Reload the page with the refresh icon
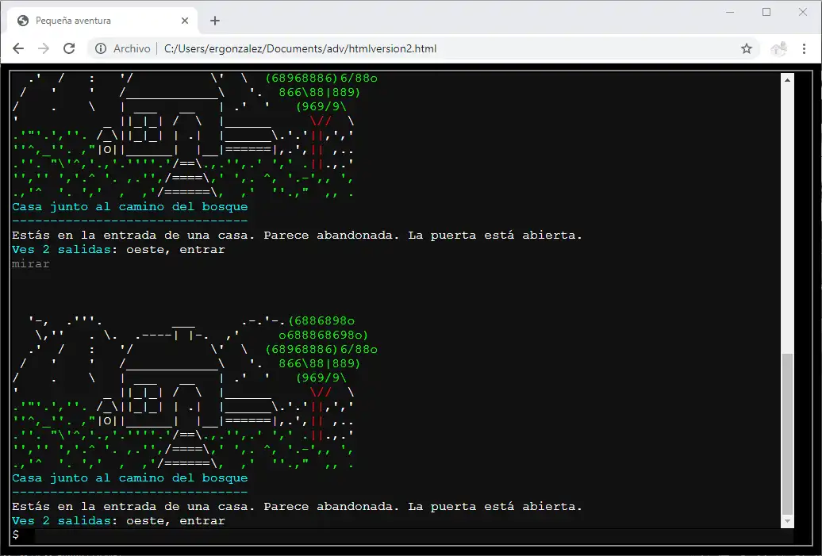Screen dimensions: 822x556 [x=69, y=48]
